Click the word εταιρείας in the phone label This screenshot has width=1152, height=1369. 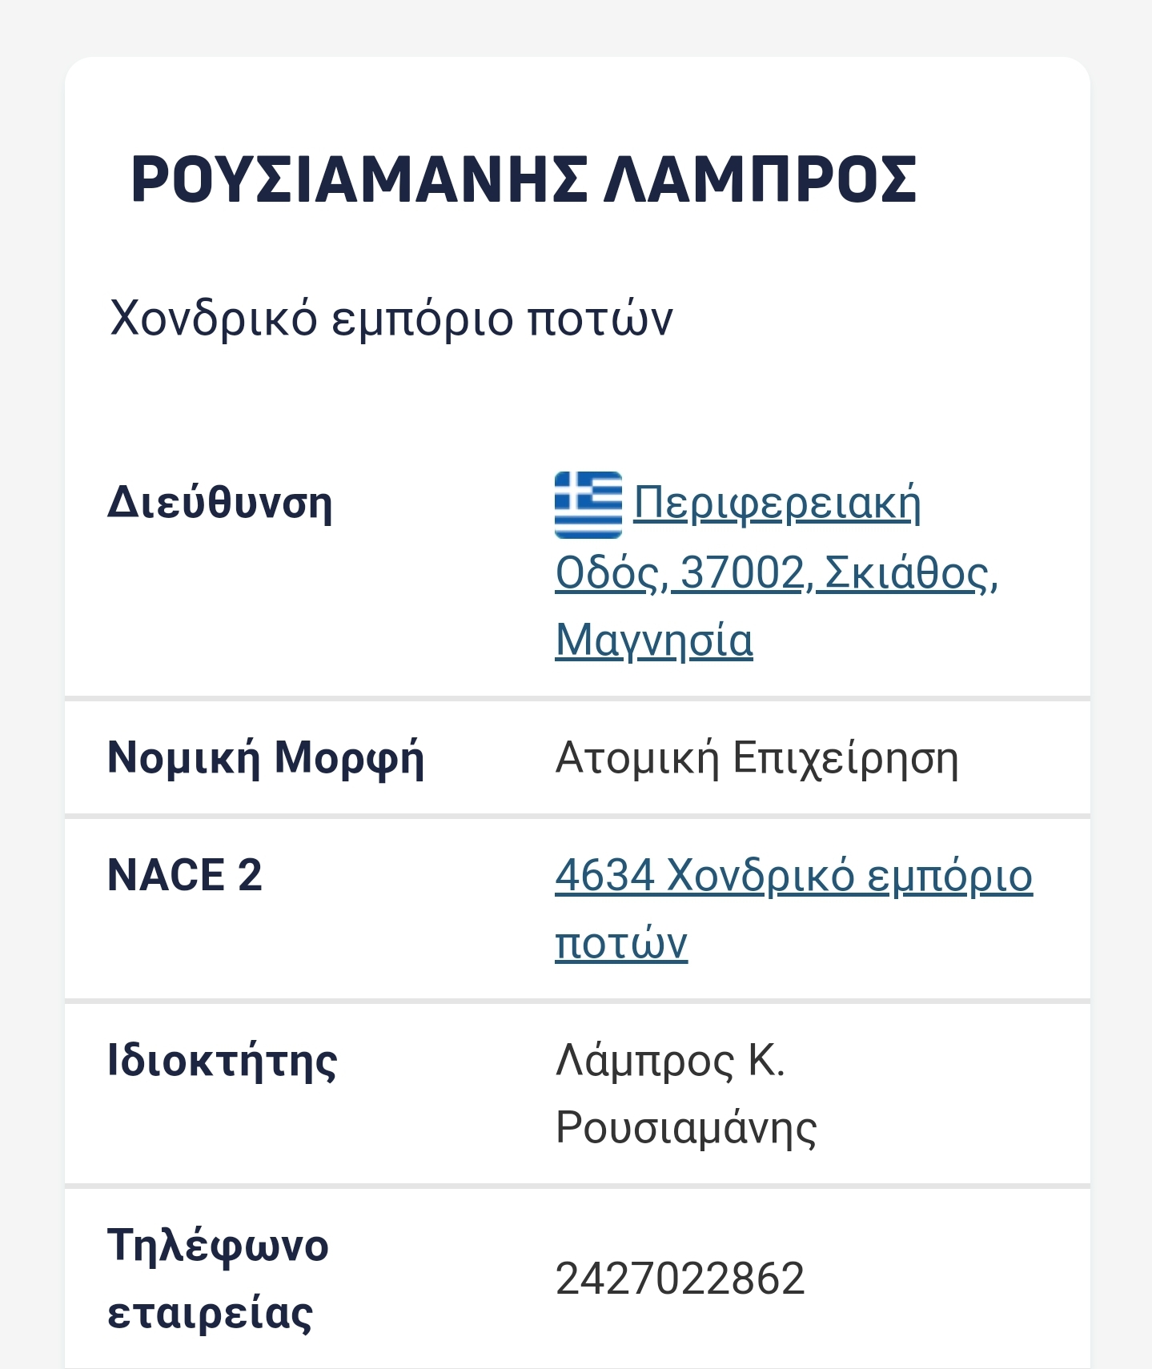coord(210,1313)
